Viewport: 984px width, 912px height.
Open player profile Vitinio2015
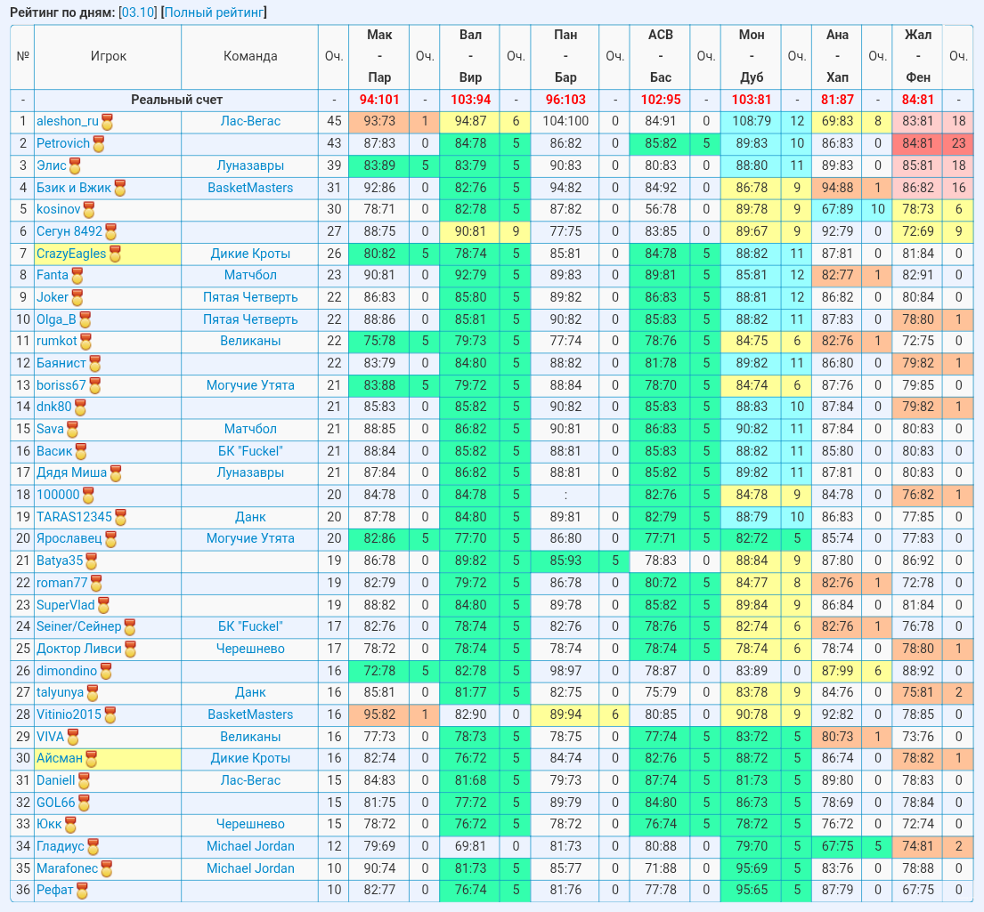pyautogui.click(x=69, y=714)
